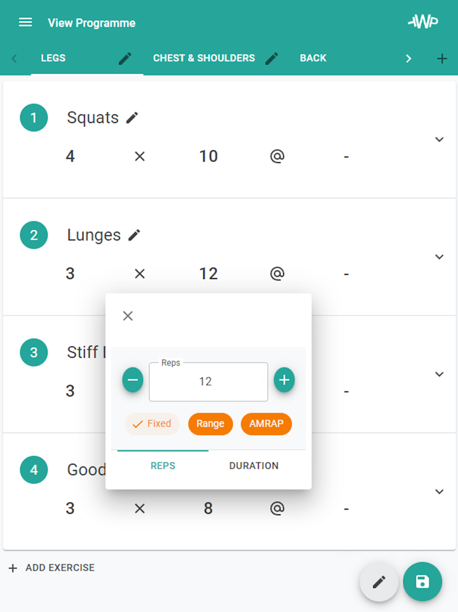This screenshot has height=612, width=458.
Task: Add a new workout tab with the plus icon
Action: 443,58
